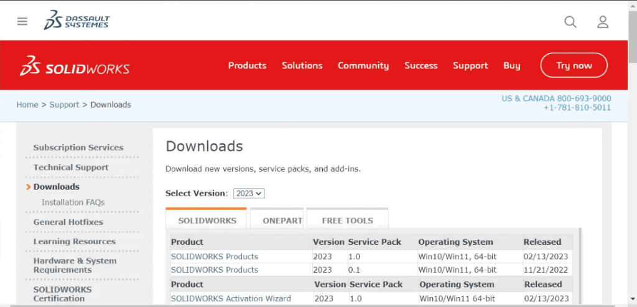Viewport: 637px width, 307px height.
Task: Open the Community menu
Action: tap(363, 66)
